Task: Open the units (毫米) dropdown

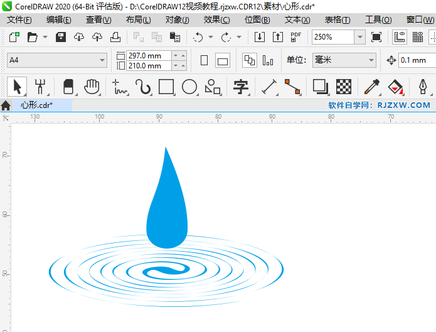Action: click(371, 61)
